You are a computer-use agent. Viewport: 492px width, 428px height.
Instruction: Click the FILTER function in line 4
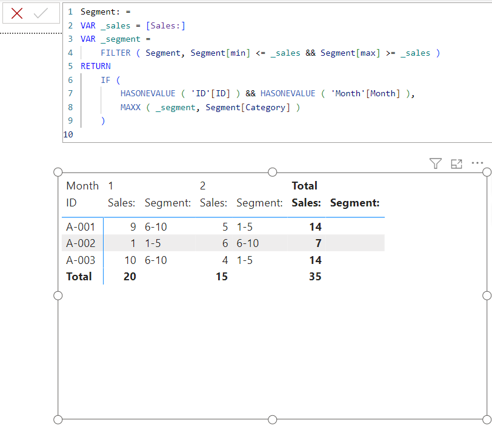pyautogui.click(x=116, y=53)
